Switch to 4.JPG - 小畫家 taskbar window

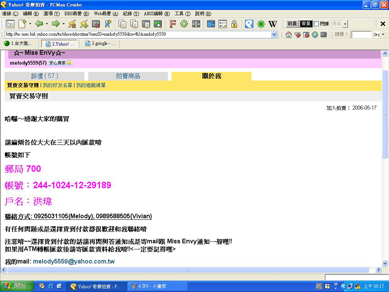point(157,286)
